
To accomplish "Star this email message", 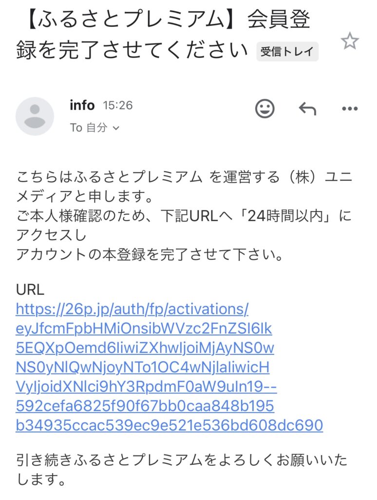I will coord(350,41).
